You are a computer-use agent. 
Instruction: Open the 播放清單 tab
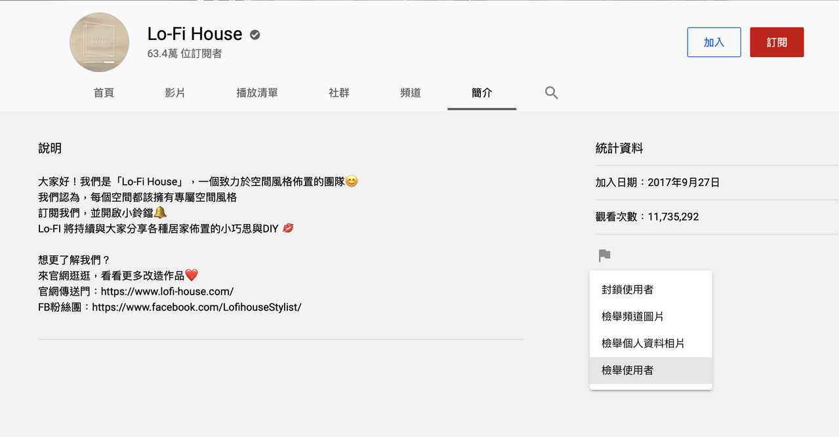[257, 93]
